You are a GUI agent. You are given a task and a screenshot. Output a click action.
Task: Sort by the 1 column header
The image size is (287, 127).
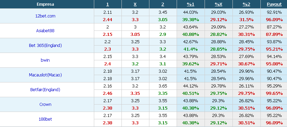click(108, 4)
